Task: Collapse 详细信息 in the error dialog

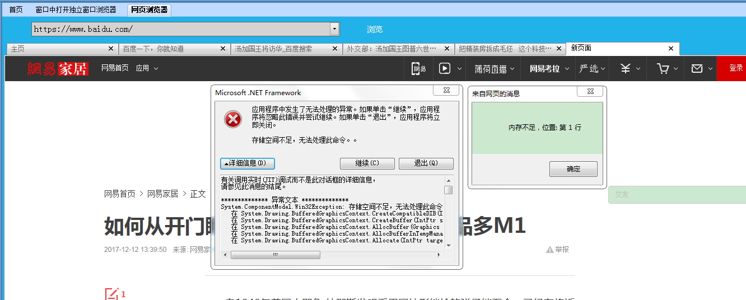Action: point(248,163)
